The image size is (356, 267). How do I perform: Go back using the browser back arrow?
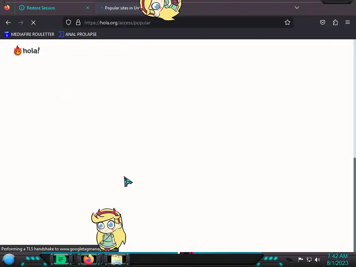tap(8, 23)
